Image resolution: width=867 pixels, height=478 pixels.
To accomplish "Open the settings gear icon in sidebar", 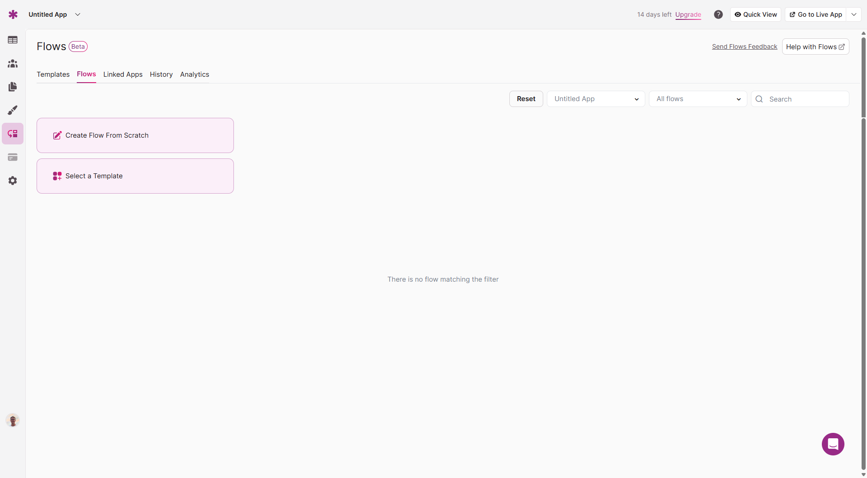I will click(x=13, y=181).
